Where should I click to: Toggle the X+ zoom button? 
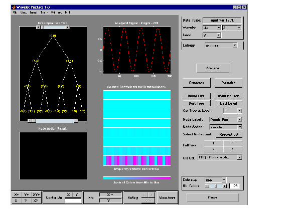click(17, 194)
